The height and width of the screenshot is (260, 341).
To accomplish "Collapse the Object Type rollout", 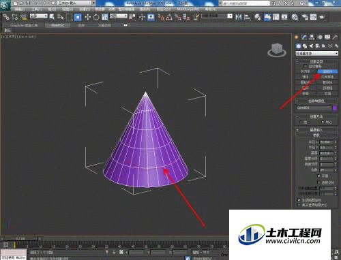I will point(316,61).
